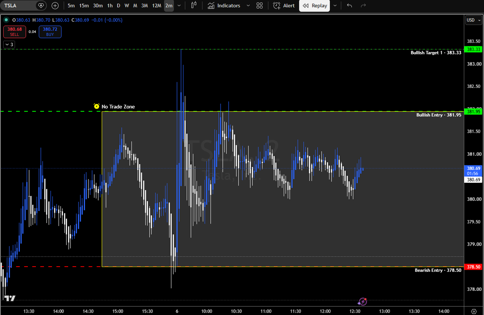The image size is (484, 315).
Task: Expand the timeframe list dropdown
Action: (179, 6)
